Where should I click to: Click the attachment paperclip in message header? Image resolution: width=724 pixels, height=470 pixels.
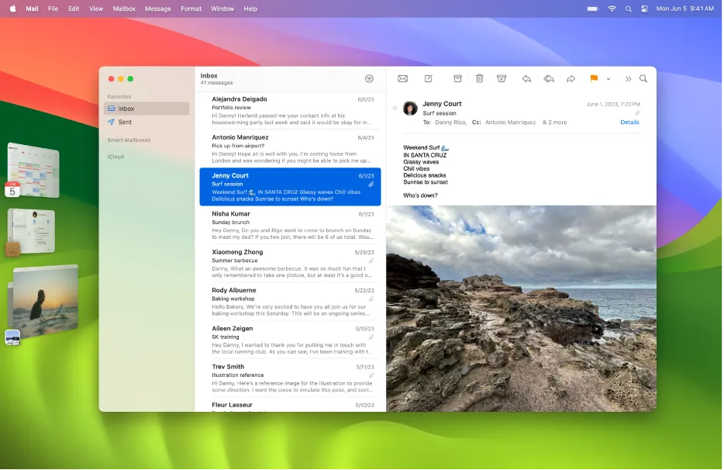point(638,113)
